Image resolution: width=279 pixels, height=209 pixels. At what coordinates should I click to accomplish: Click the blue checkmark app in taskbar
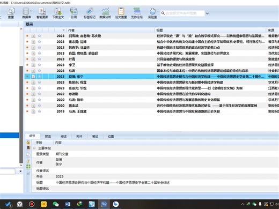pyautogui.click(x=8, y=204)
